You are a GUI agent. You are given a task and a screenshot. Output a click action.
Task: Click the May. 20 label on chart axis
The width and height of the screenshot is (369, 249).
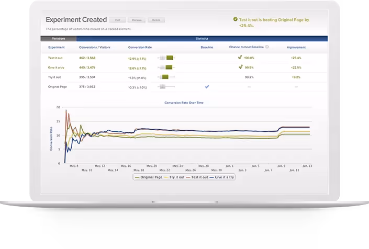click(152, 166)
